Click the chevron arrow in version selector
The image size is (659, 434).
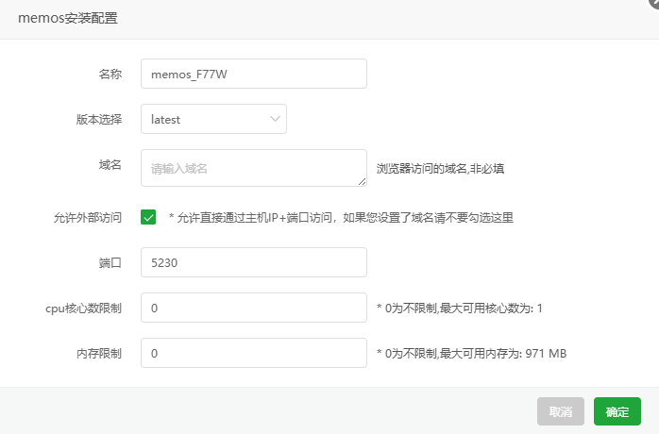click(275, 119)
